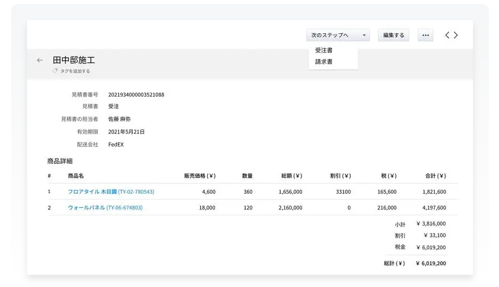Click the 数量 column header

tap(247, 176)
